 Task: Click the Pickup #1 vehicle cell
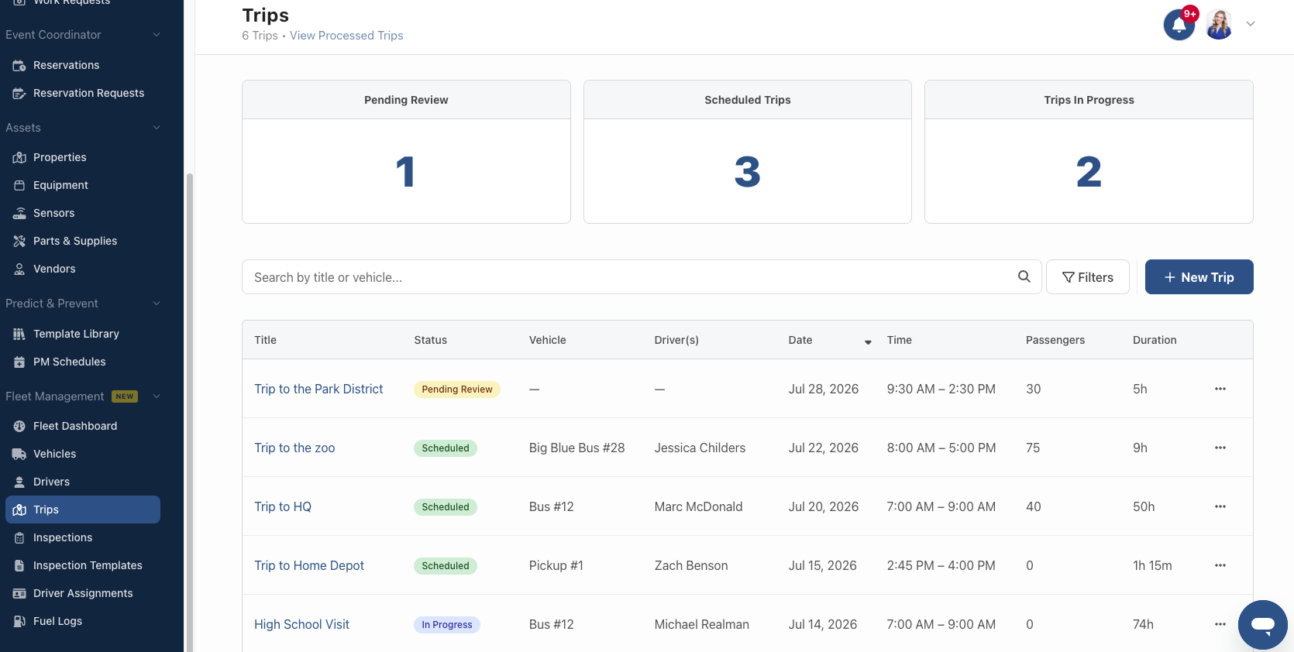click(556, 565)
